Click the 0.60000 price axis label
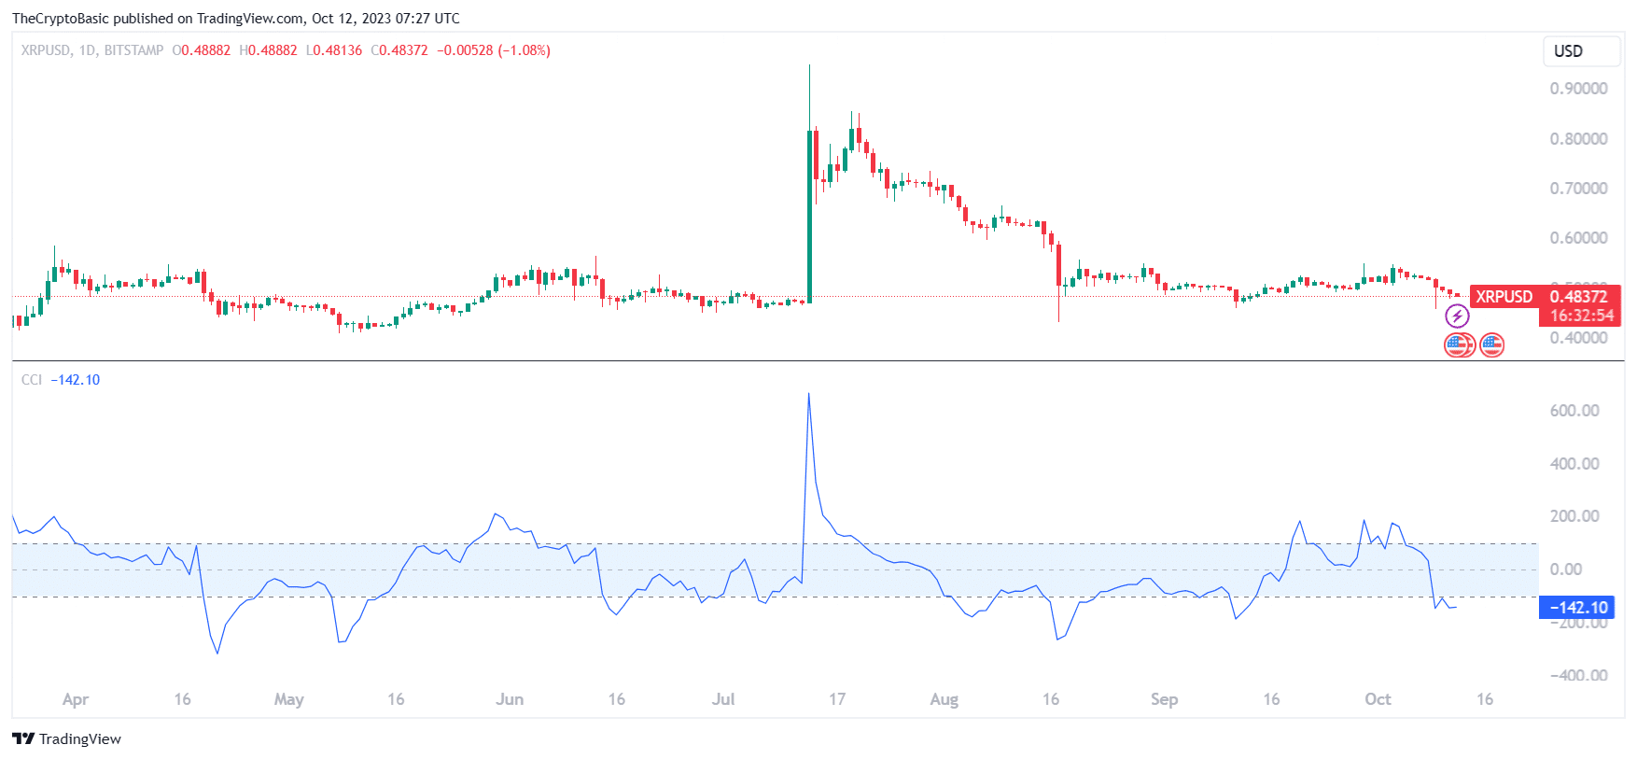 [x=1578, y=238]
